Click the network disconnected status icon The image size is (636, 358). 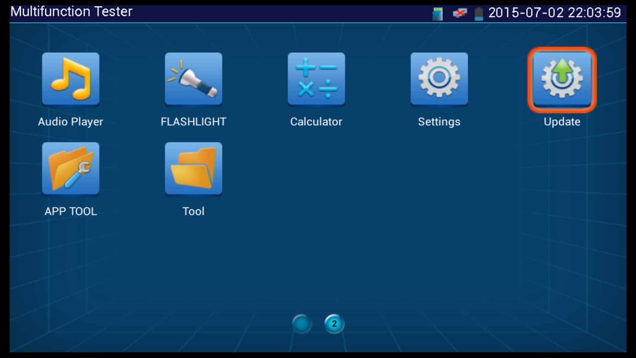click(460, 13)
